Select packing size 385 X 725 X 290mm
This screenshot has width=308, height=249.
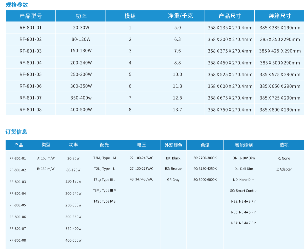tap(280, 98)
